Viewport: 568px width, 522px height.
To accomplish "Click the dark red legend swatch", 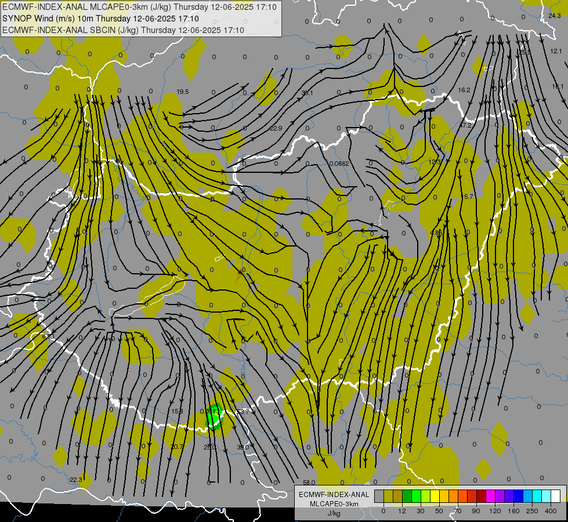I will point(482,496).
